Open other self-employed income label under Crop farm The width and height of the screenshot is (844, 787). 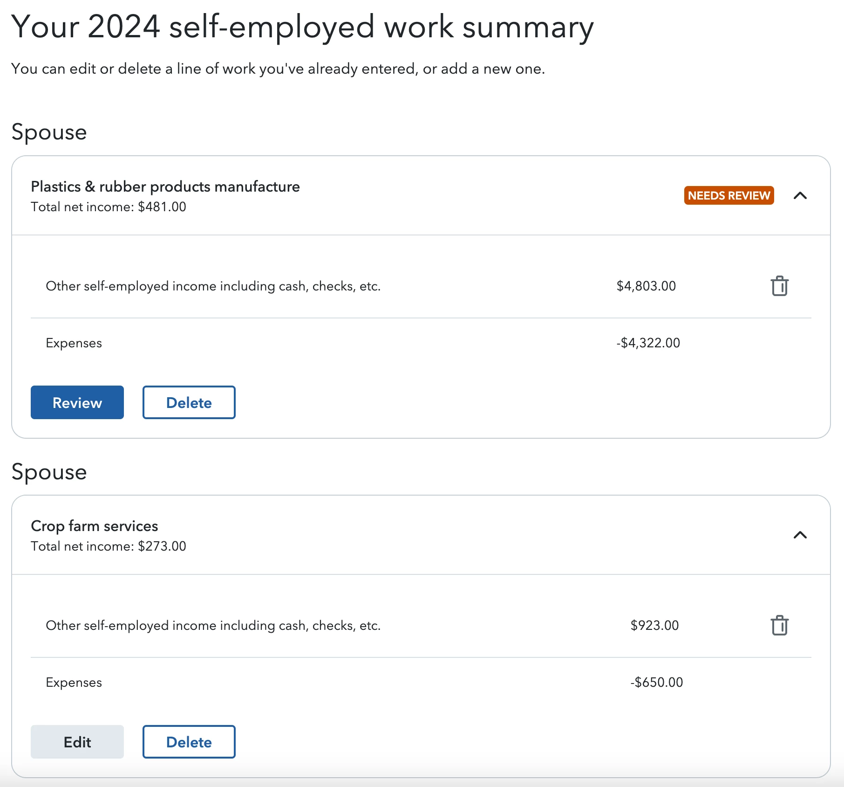pos(213,625)
